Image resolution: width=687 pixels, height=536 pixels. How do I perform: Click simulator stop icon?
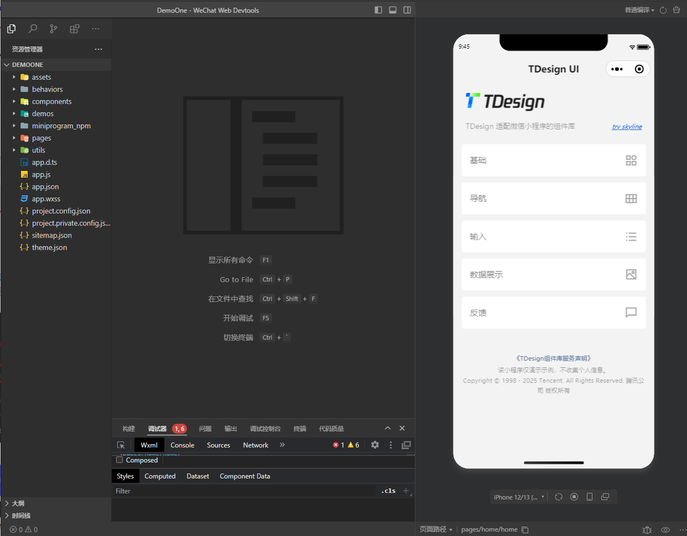click(x=574, y=497)
